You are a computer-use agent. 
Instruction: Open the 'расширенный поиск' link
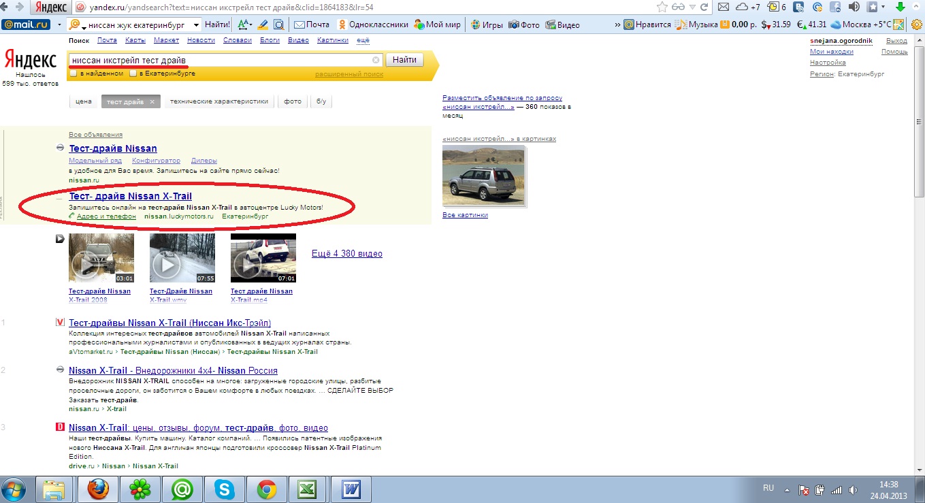point(348,74)
